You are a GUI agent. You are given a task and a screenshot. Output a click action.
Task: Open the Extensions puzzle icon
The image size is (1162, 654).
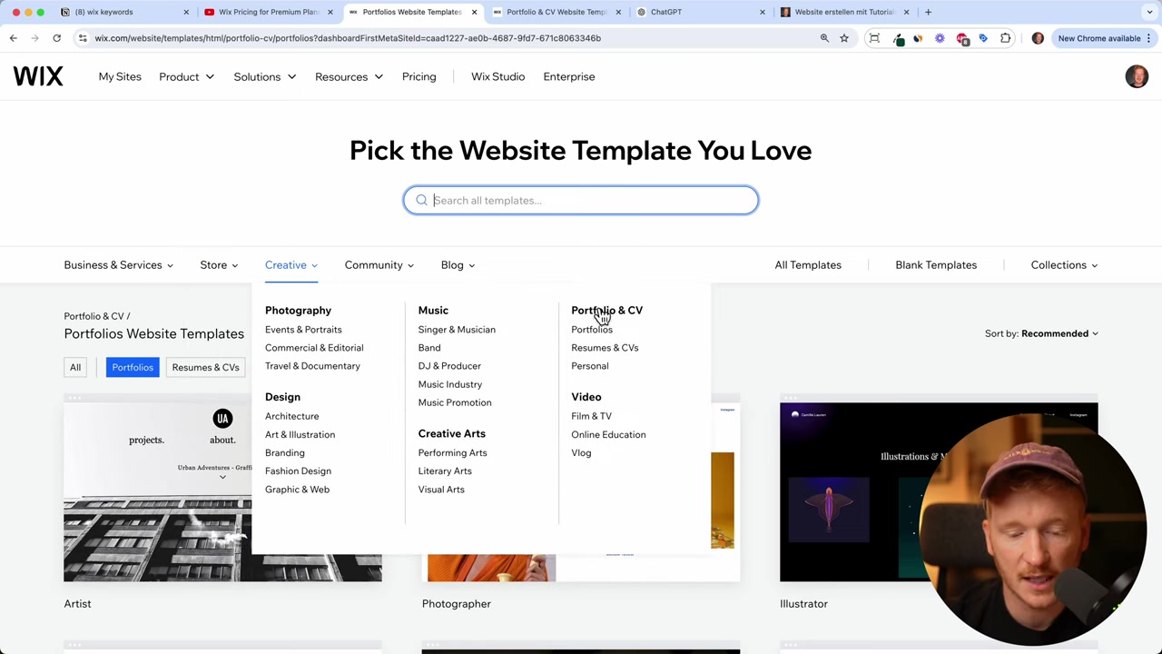pos(1006,38)
